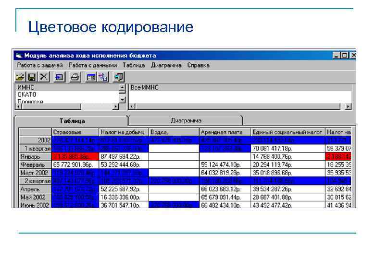Click the cell 59 124 474.10р.
This screenshot has height=259, width=375.
pos(225,165)
